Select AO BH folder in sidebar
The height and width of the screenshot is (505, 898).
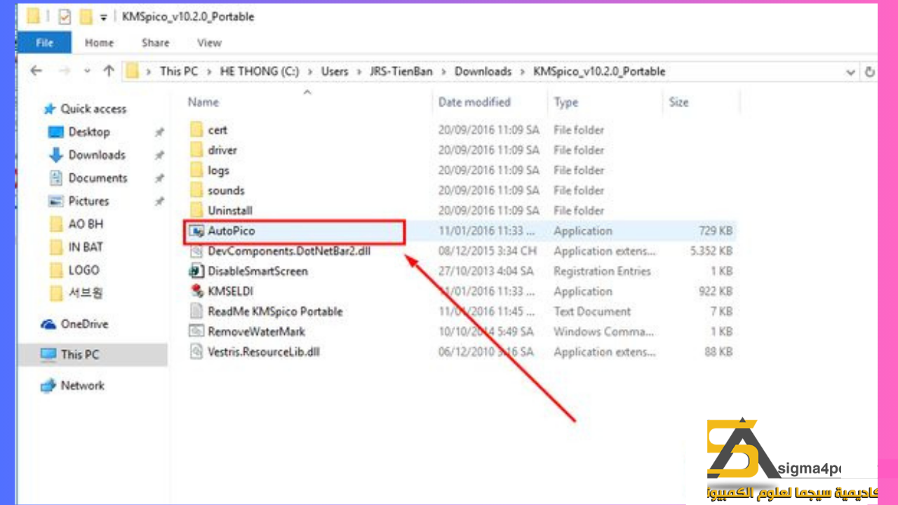tap(86, 224)
